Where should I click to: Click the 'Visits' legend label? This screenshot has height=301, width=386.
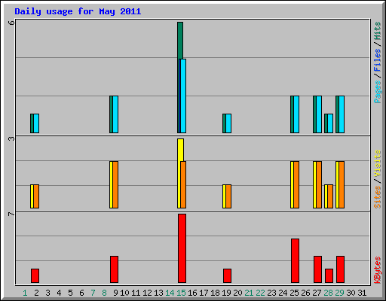tap(378, 163)
